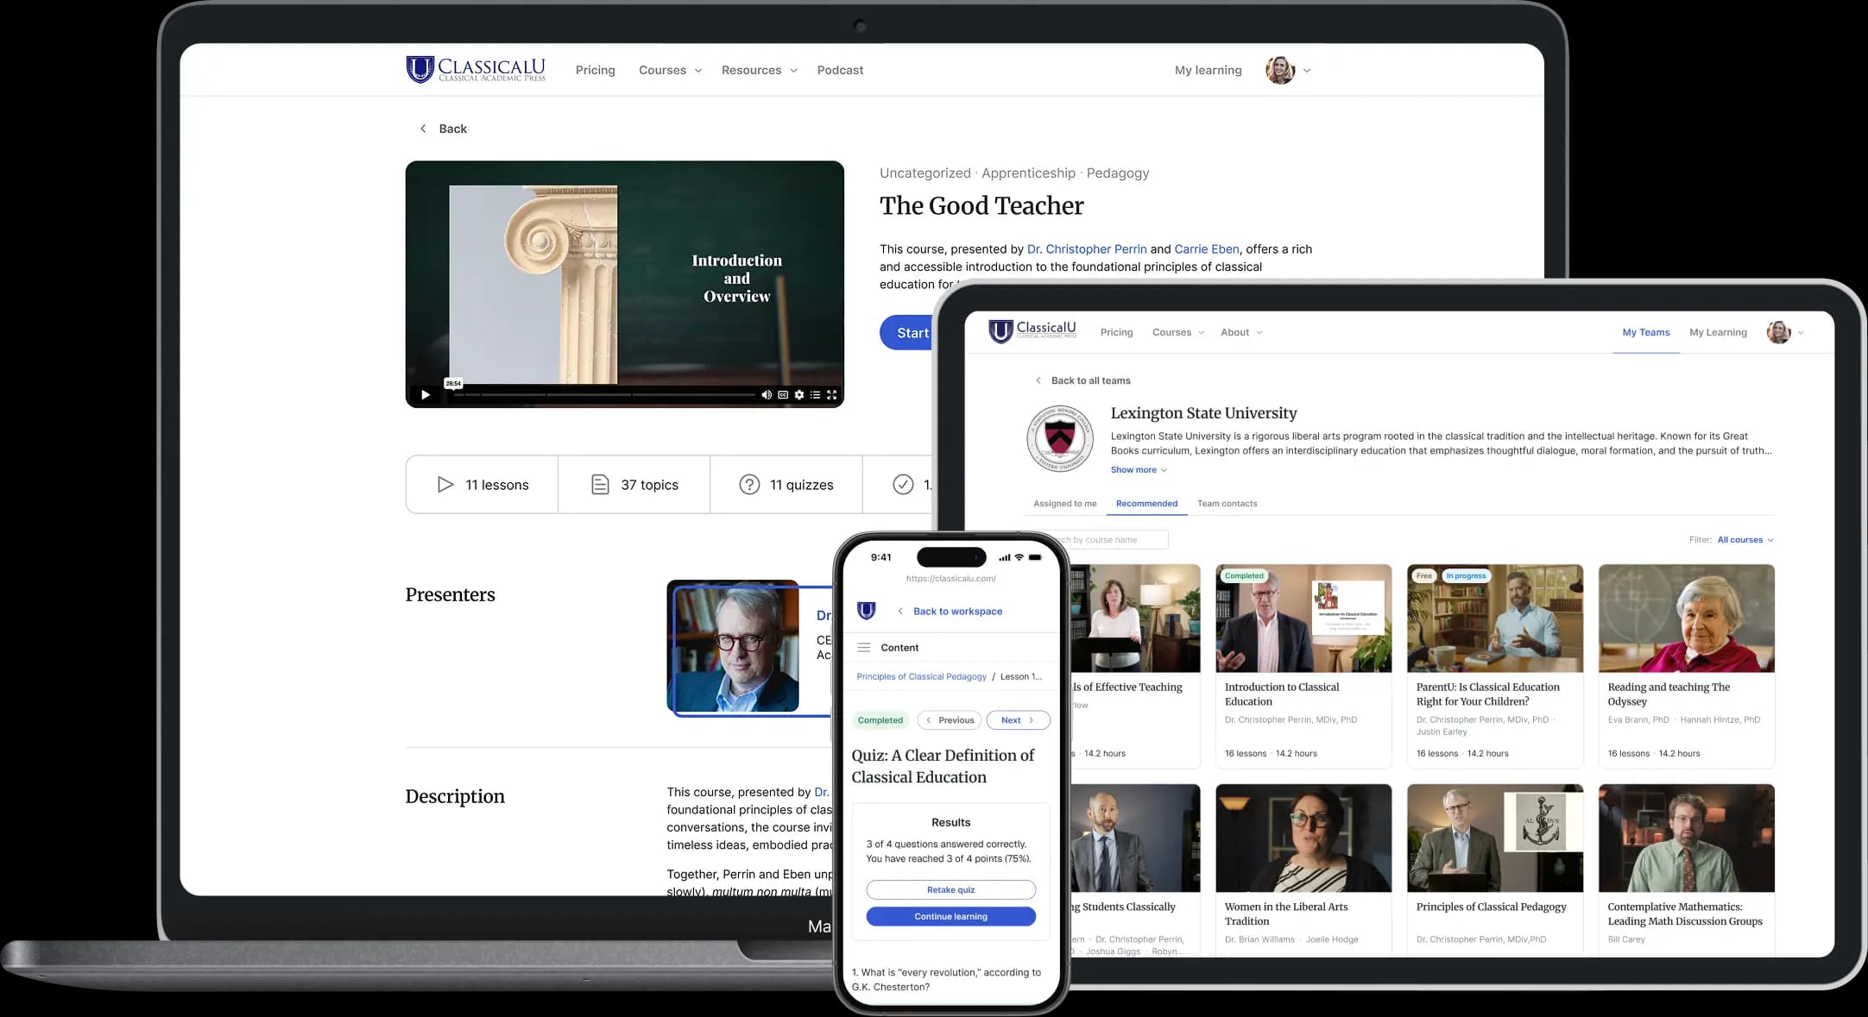Screen dimensions: 1868x1017
Task: Open the video chapters list icon
Action: click(x=815, y=395)
